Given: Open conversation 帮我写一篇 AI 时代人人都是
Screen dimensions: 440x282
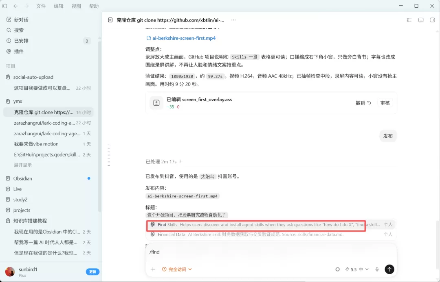Looking at the screenshot, I should [x=48, y=242].
